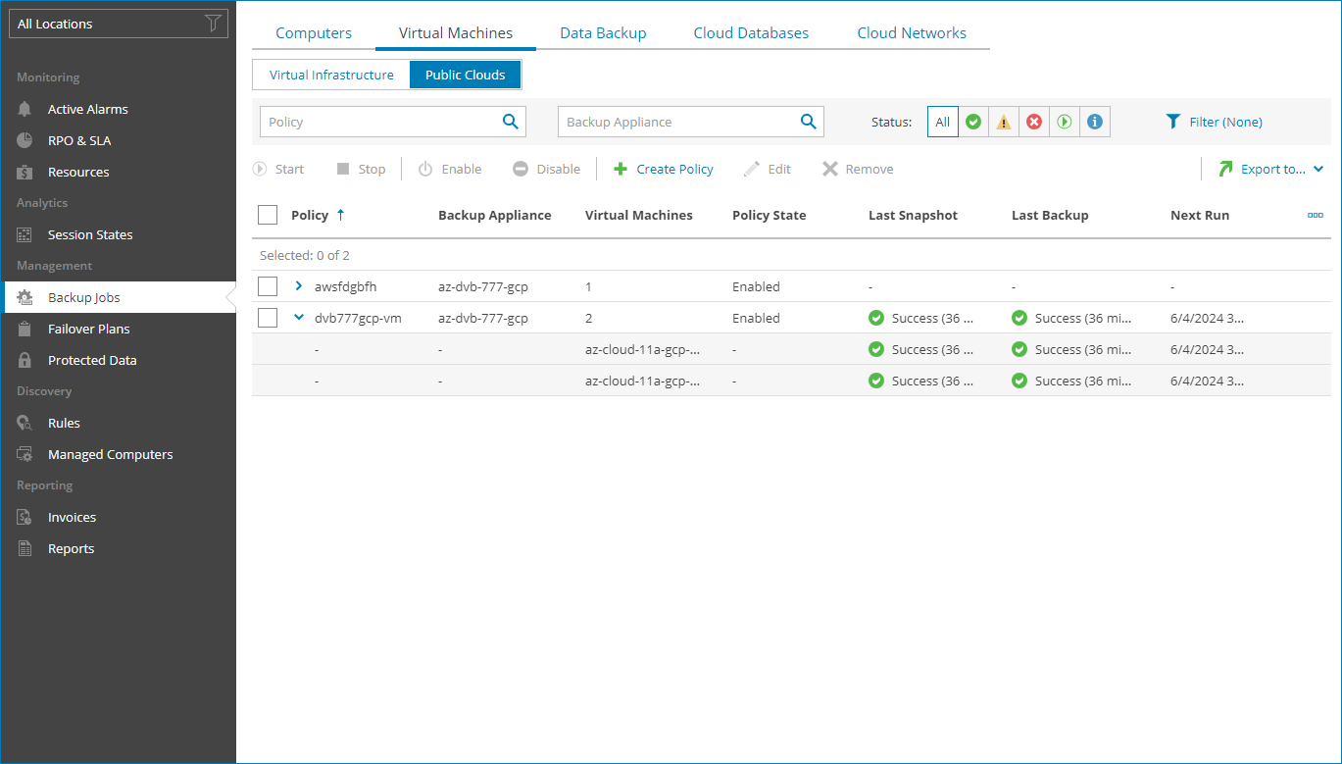Filter by Information status blue icon
The image size is (1342, 764).
click(x=1095, y=123)
